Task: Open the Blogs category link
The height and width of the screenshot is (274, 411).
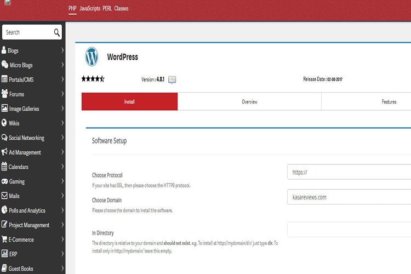Action: coord(13,50)
